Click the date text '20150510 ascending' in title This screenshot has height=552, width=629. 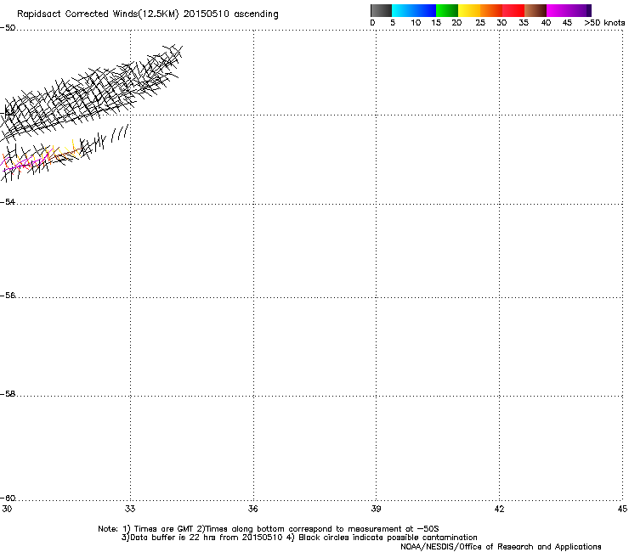(230, 14)
